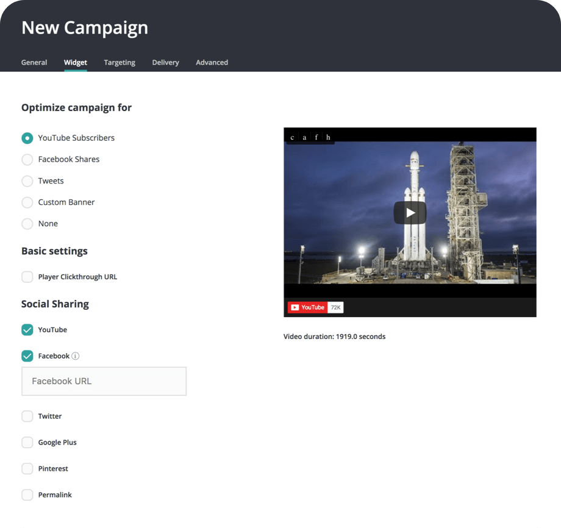Select the Widget tab
Screen dimensions: 561x528
76,62
